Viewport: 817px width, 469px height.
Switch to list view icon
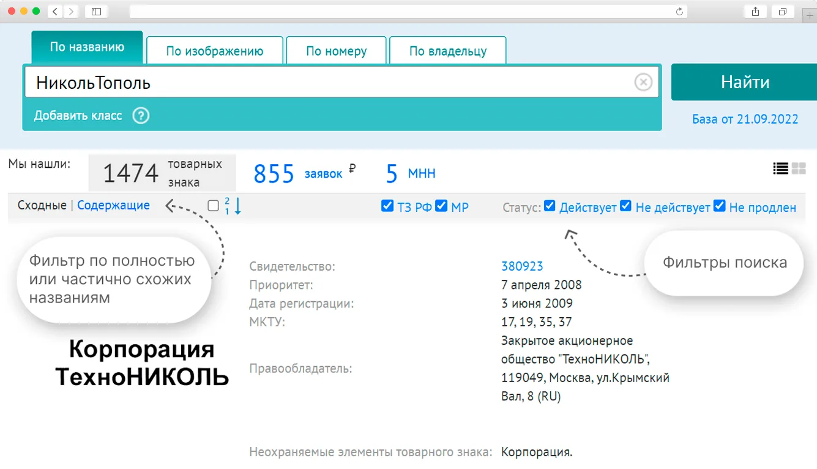pyautogui.click(x=780, y=168)
